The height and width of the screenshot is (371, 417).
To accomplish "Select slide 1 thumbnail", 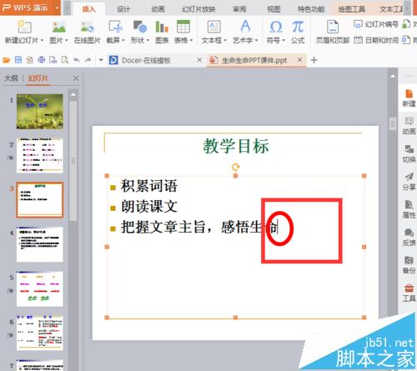I will pos(40,112).
